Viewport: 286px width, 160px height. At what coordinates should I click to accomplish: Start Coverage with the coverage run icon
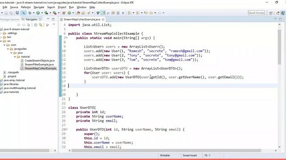pos(46,13)
